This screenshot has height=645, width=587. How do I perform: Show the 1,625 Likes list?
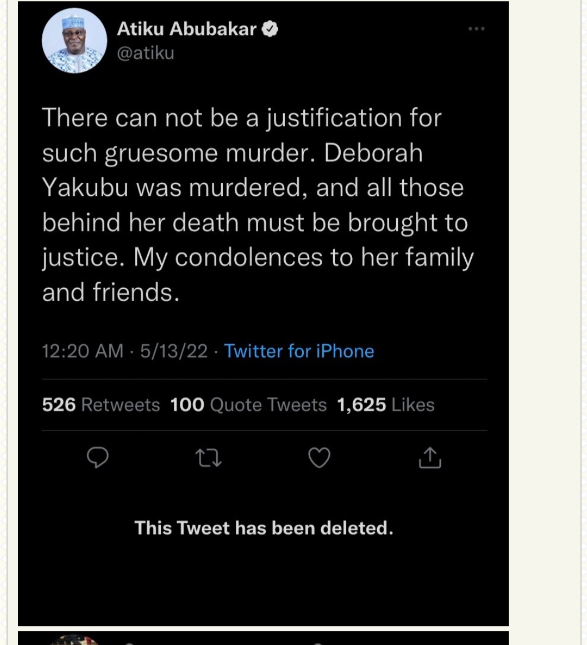pyautogui.click(x=385, y=405)
